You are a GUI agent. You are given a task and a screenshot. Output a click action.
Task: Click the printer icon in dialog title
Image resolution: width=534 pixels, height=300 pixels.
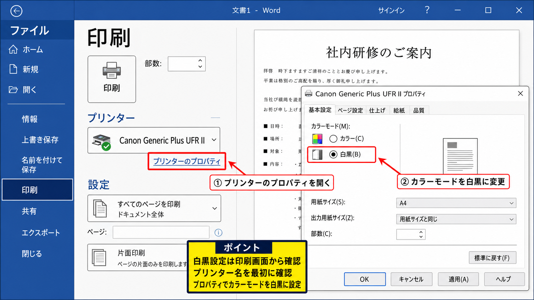(309, 94)
